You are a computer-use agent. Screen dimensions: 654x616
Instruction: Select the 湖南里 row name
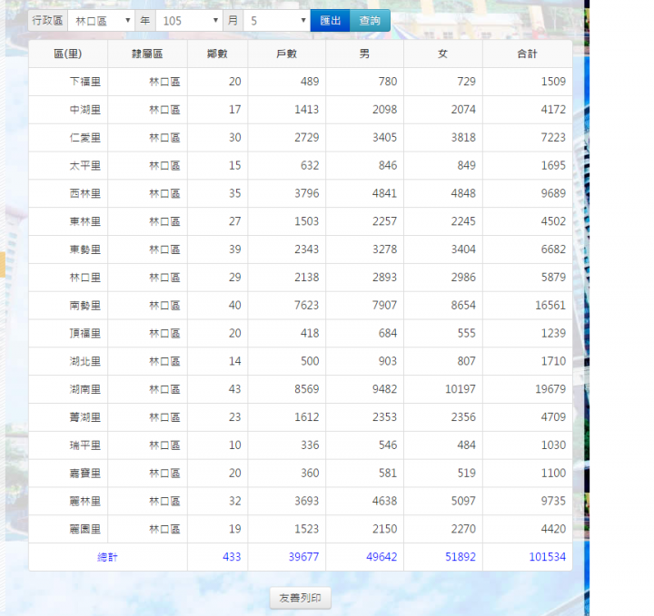[x=85, y=389]
